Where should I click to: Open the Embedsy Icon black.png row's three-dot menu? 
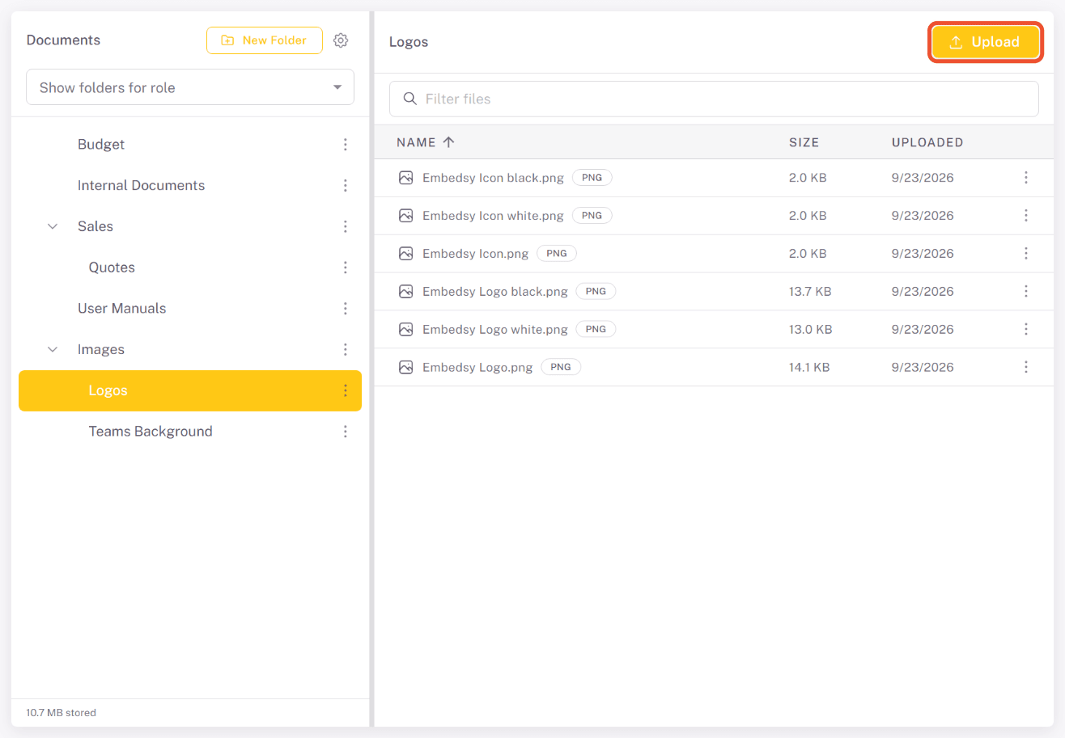1026,178
